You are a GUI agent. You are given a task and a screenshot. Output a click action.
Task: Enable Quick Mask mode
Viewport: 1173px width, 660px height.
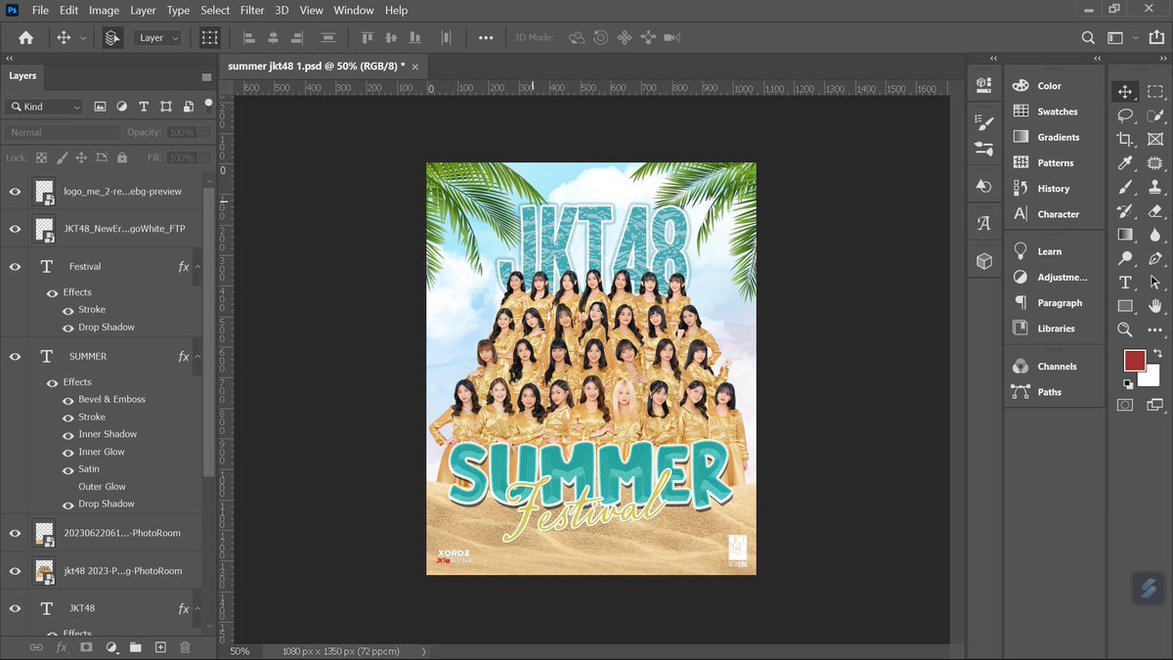(x=1125, y=404)
